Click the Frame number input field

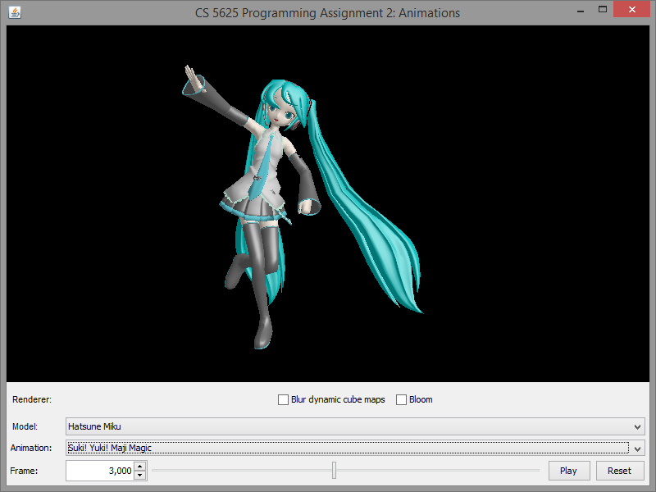(98, 471)
